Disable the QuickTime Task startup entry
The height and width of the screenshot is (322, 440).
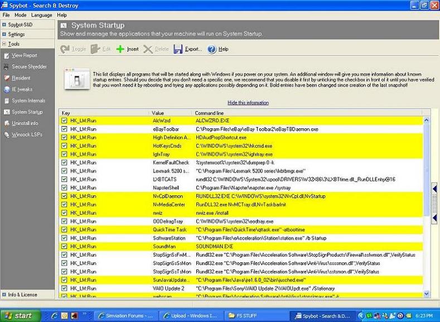[64, 229]
